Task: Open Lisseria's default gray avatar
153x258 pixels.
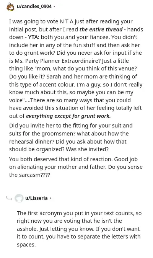Action: pos(19,198)
